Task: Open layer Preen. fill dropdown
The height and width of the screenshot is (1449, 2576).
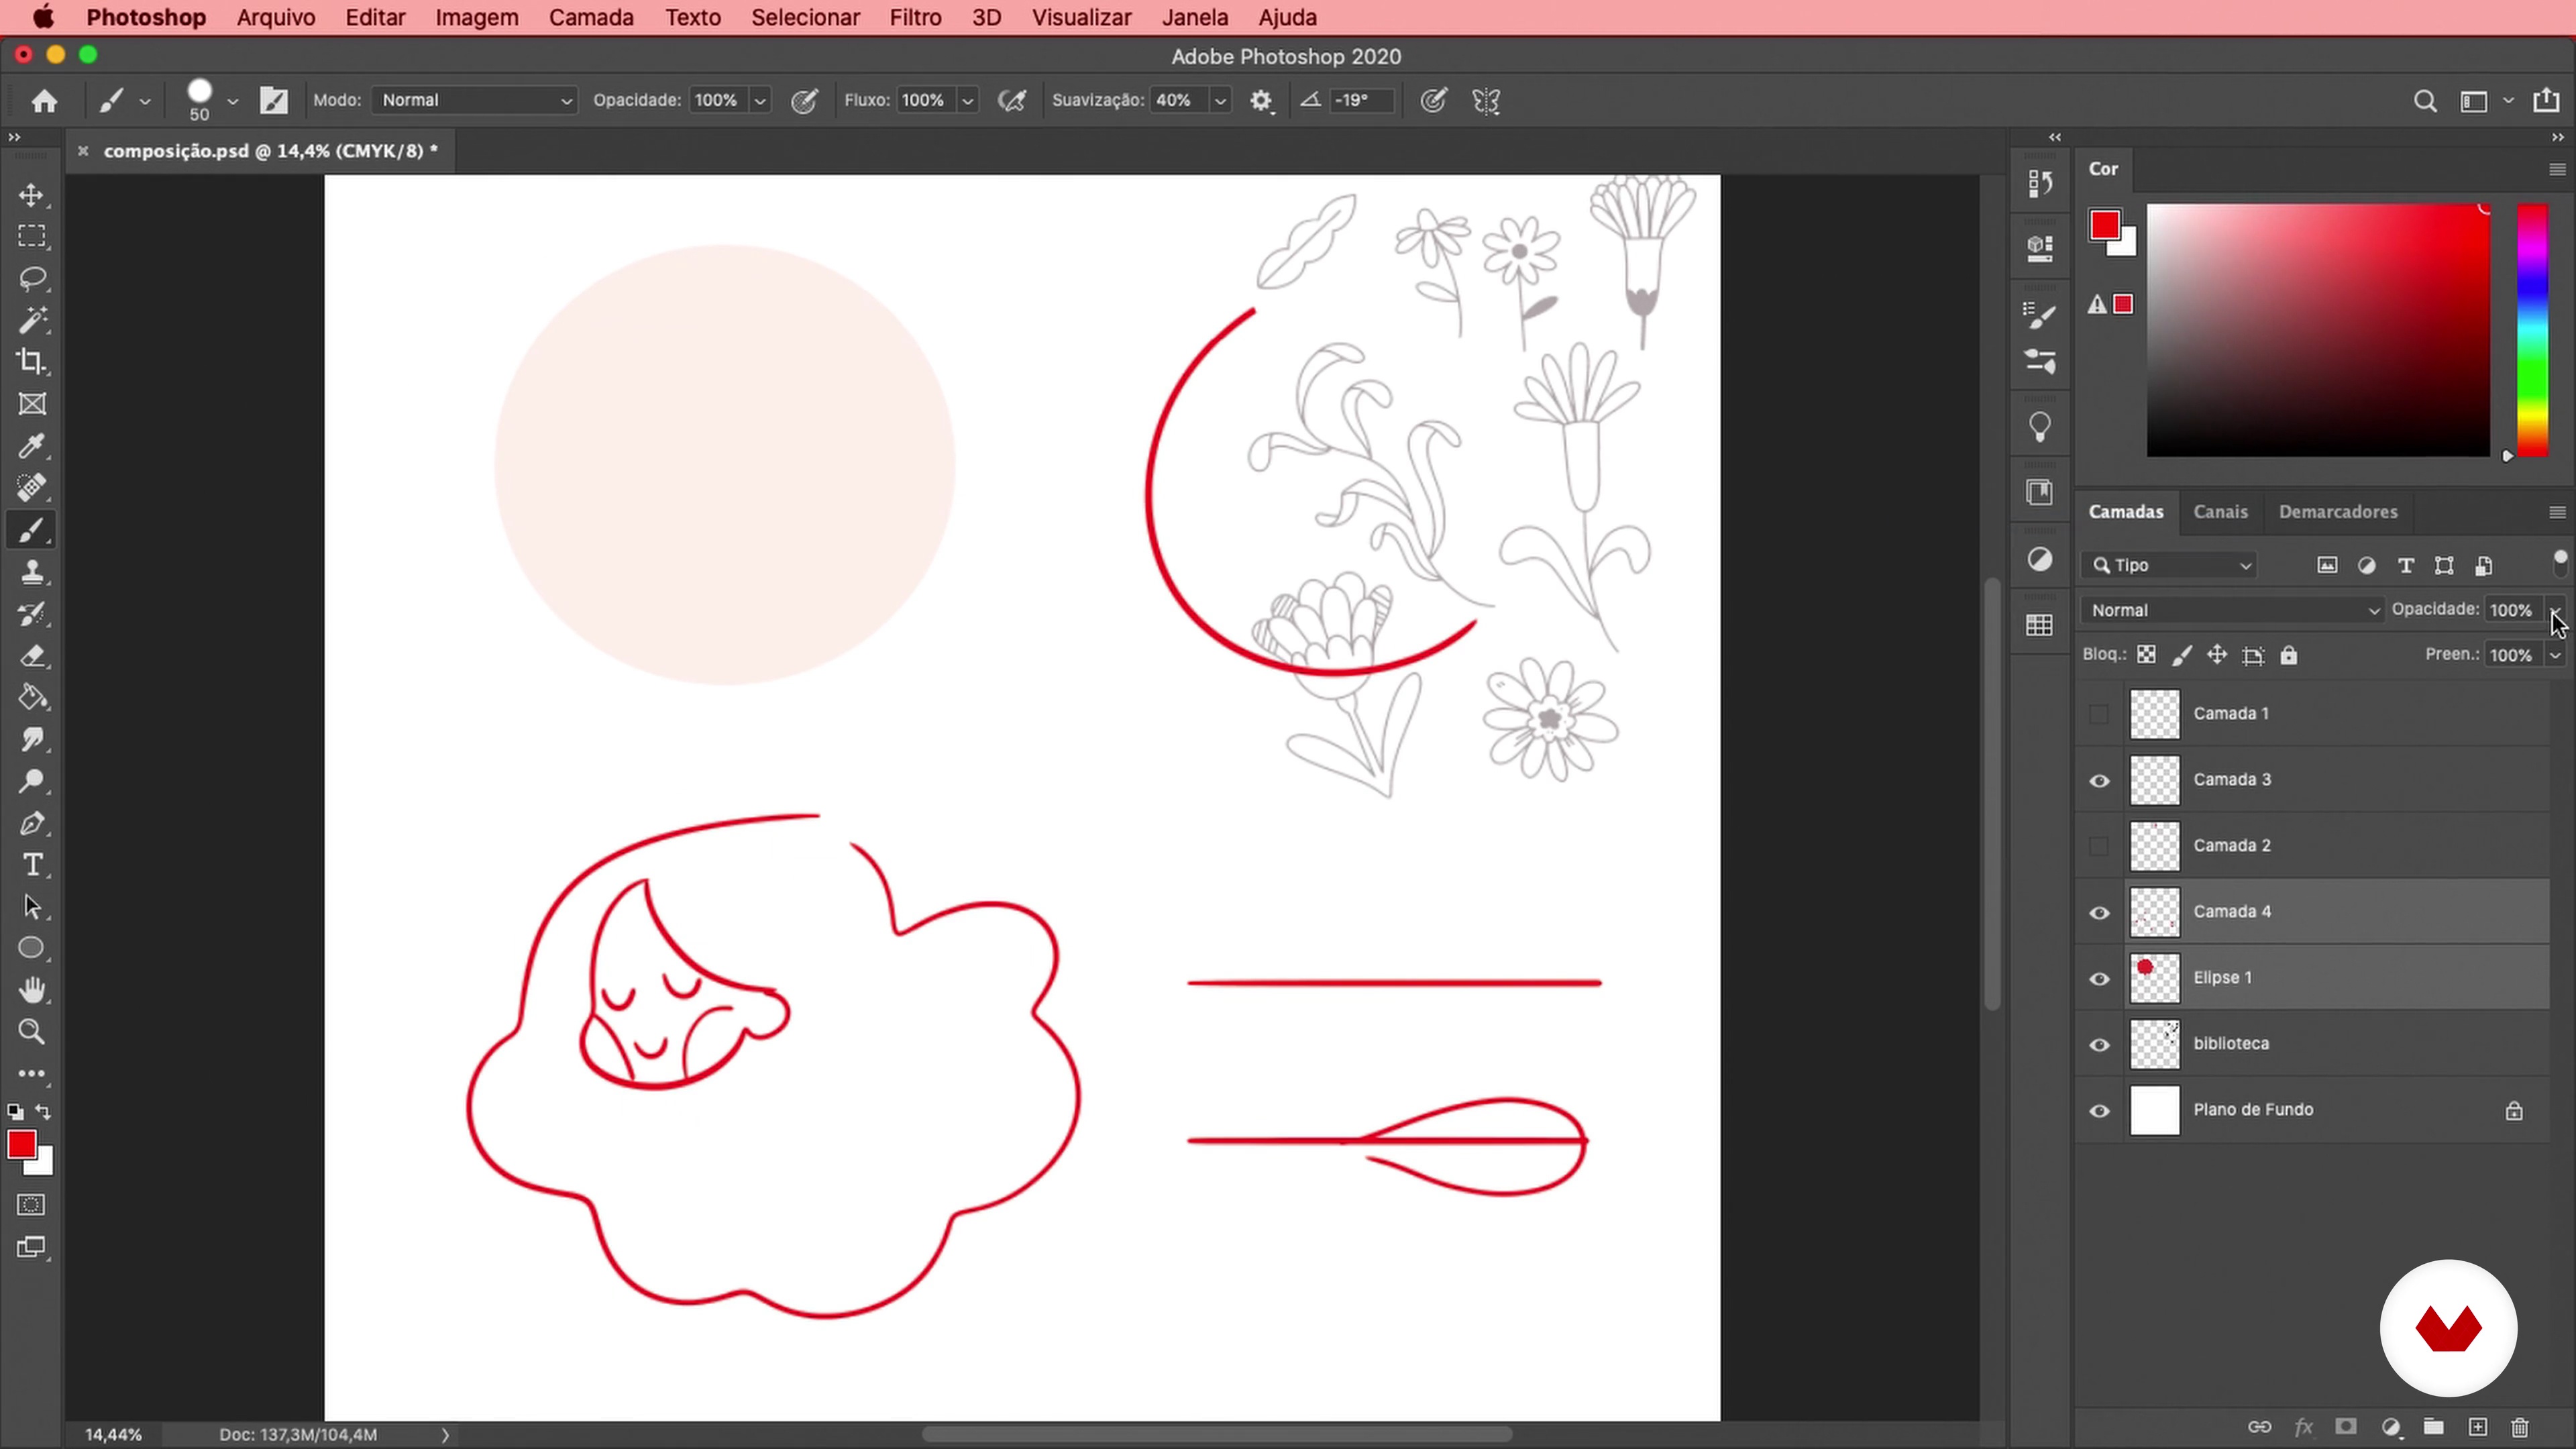Action: click(x=2555, y=655)
